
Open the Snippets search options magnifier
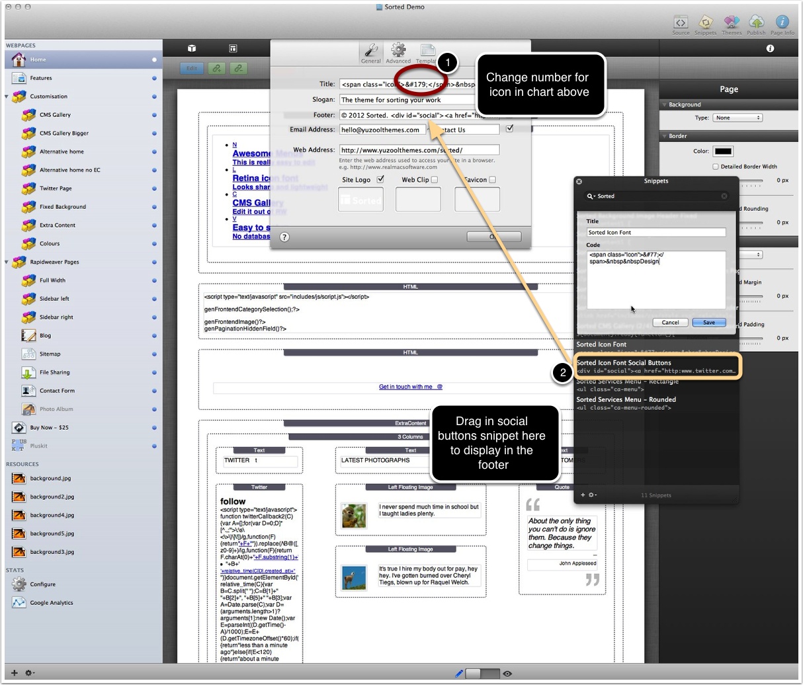pos(591,196)
